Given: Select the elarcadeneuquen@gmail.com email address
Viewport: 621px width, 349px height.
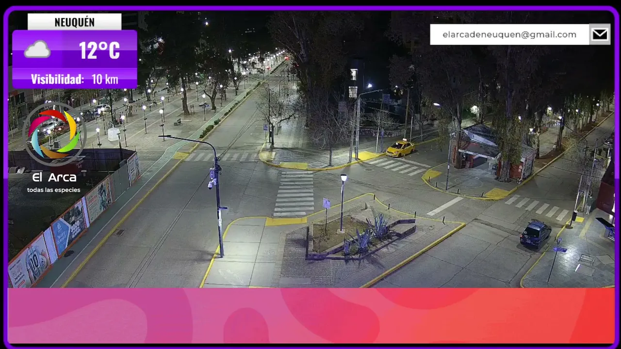Looking at the screenshot, I should 509,34.
